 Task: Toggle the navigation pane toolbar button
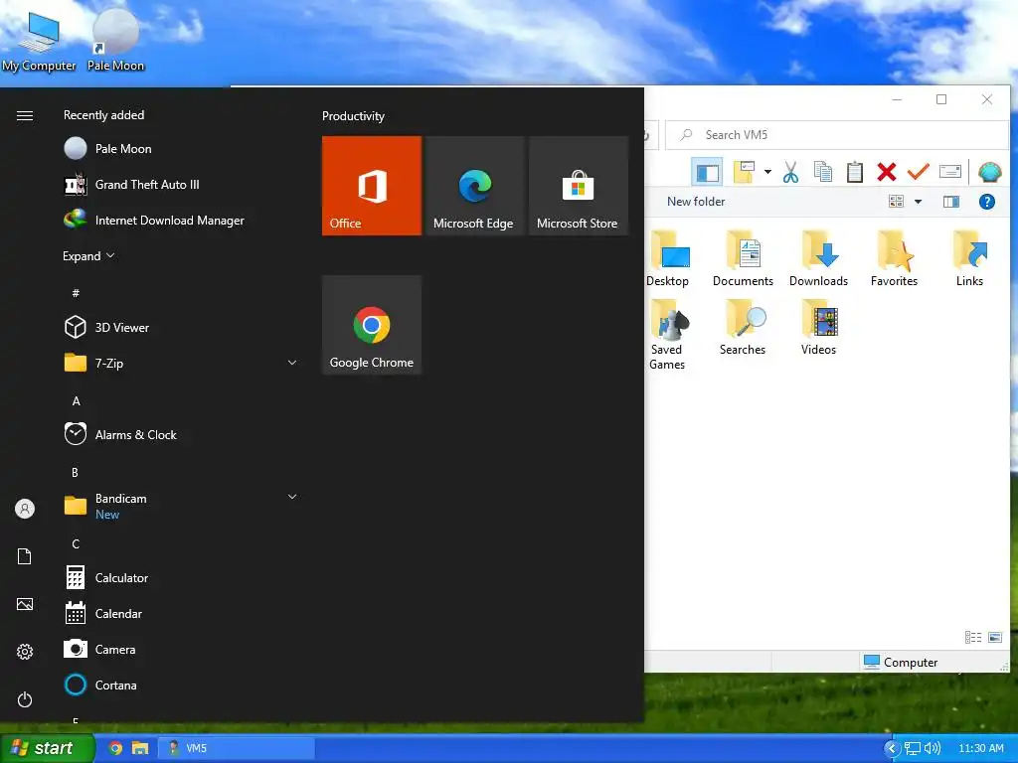[707, 172]
